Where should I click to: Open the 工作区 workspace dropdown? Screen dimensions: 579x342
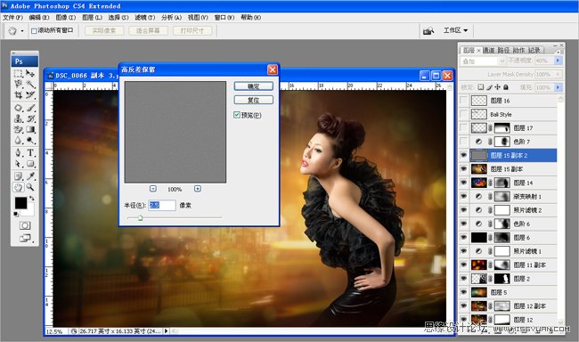click(456, 30)
